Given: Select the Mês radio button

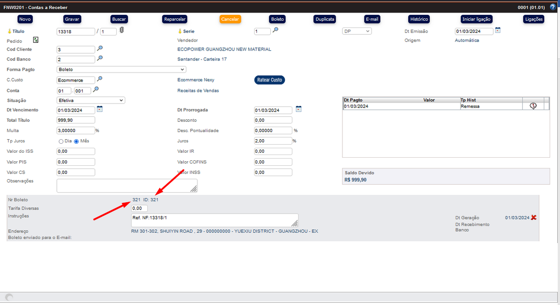Looking at the screenshot, I should [77, 141].
